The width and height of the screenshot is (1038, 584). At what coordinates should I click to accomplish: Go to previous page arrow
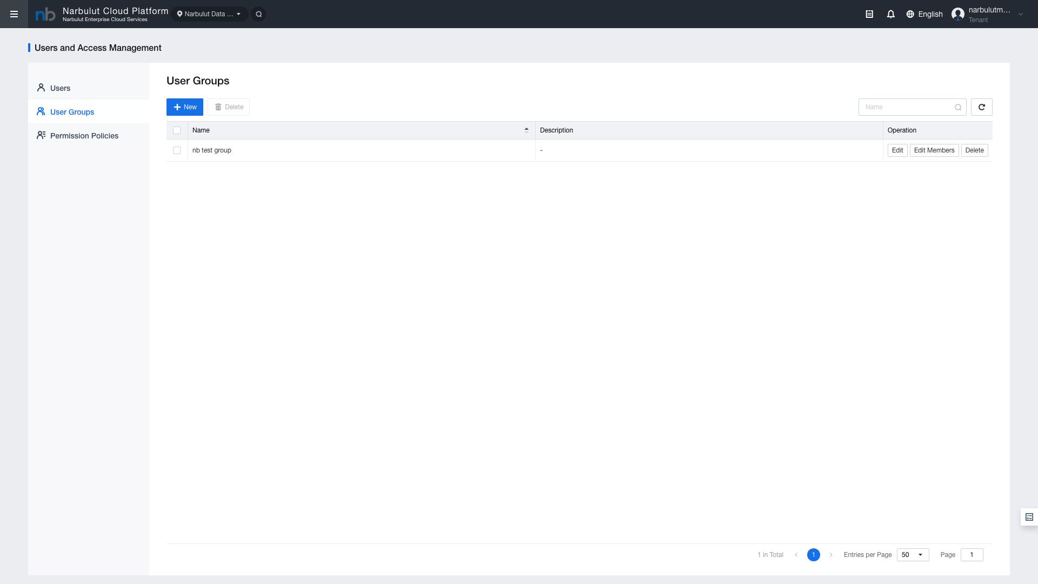pos(796,555)
